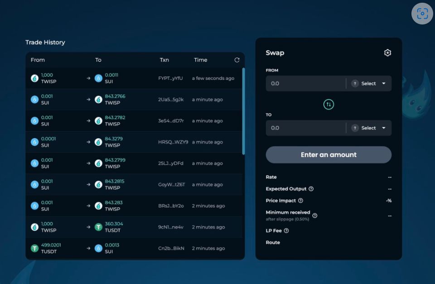Viewport: 435px width, 284px height.
Task: Click the screen capture icon in the top-right corner
Action: tap(422, 14)
